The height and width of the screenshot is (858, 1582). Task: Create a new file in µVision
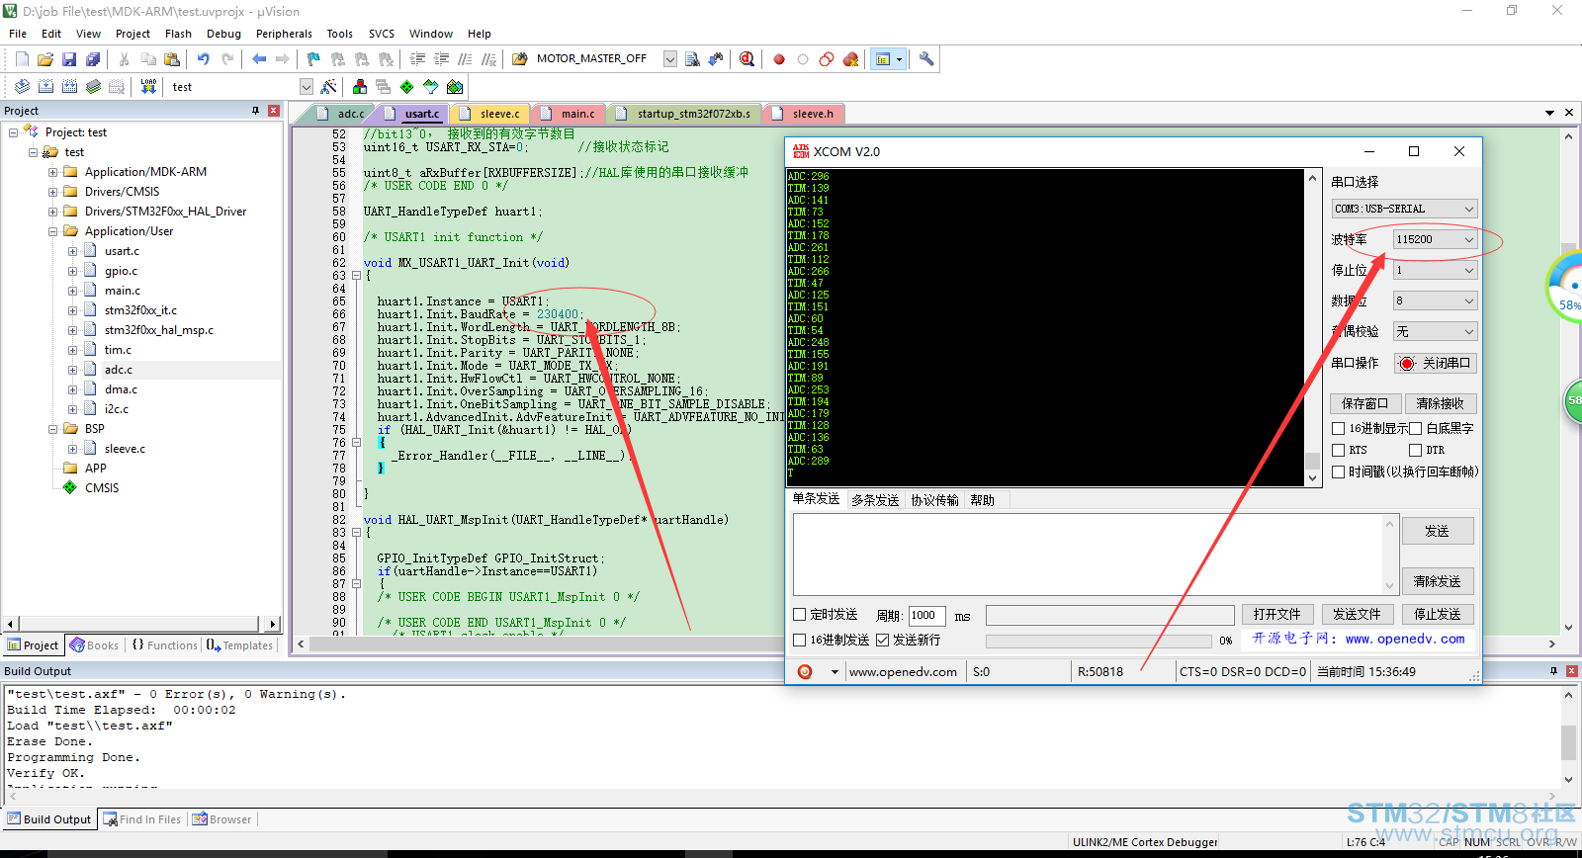click(x=22, y=59)
